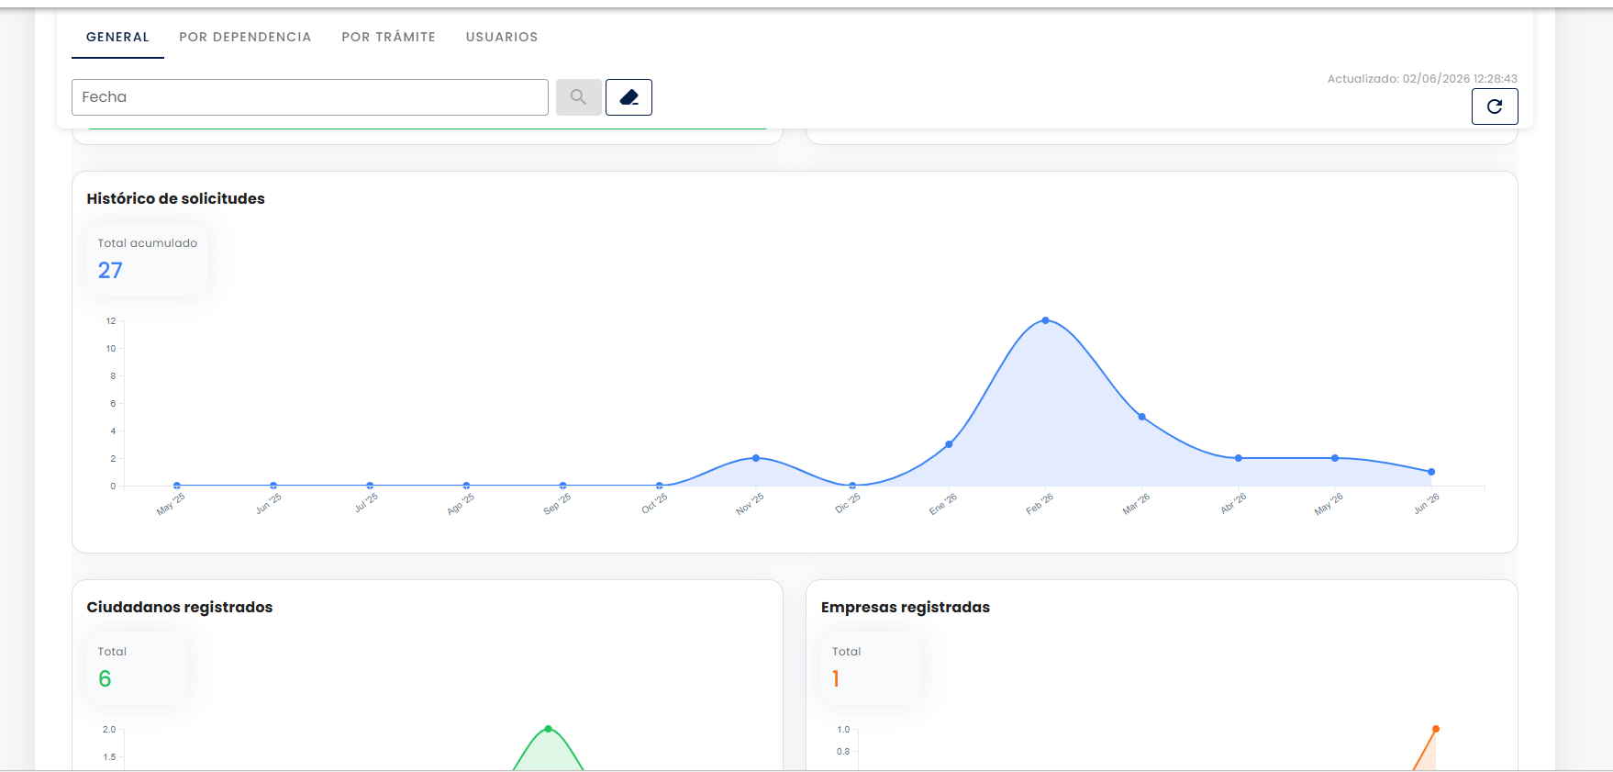This screenshot has width=1613, height=772.
Task: Focus the Fecha date input field
Action: click(310, 97)
